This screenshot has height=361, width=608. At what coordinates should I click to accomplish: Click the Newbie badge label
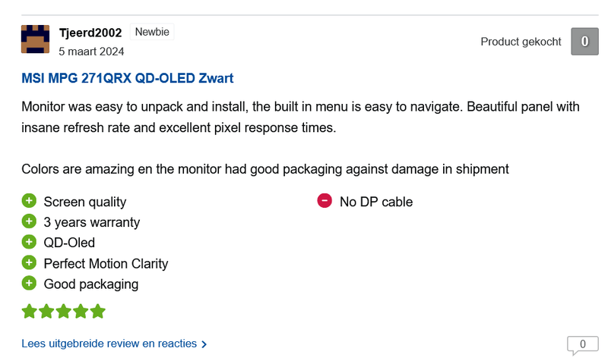[x=152, y=32]
